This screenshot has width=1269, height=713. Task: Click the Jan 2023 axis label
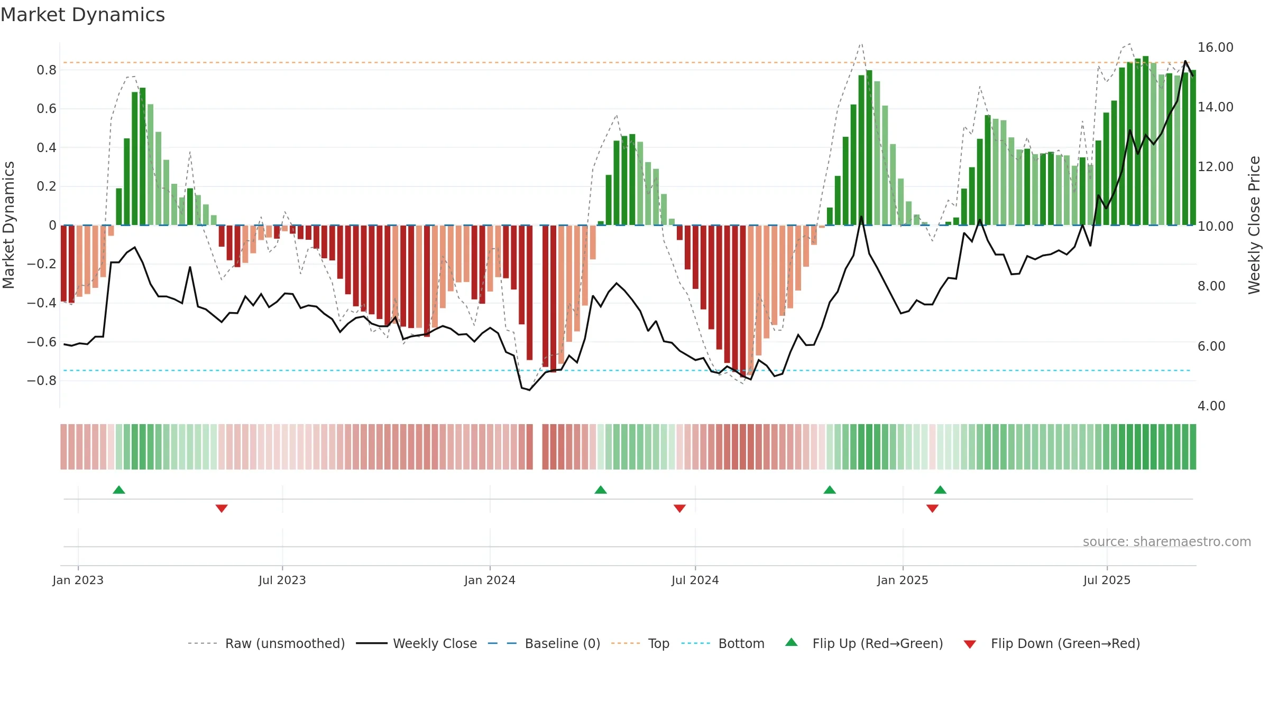pyautogui.click(x=78, y=580)
